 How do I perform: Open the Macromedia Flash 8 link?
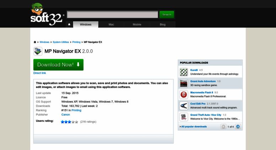pos(201,93)
